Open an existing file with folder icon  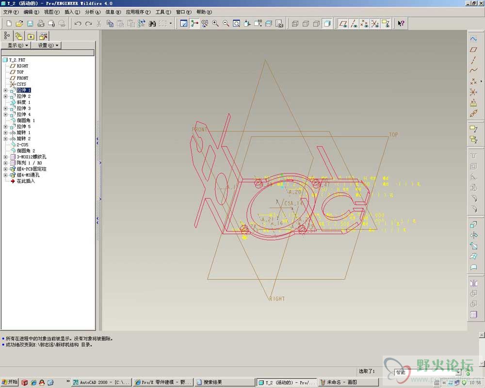[19, 23]
